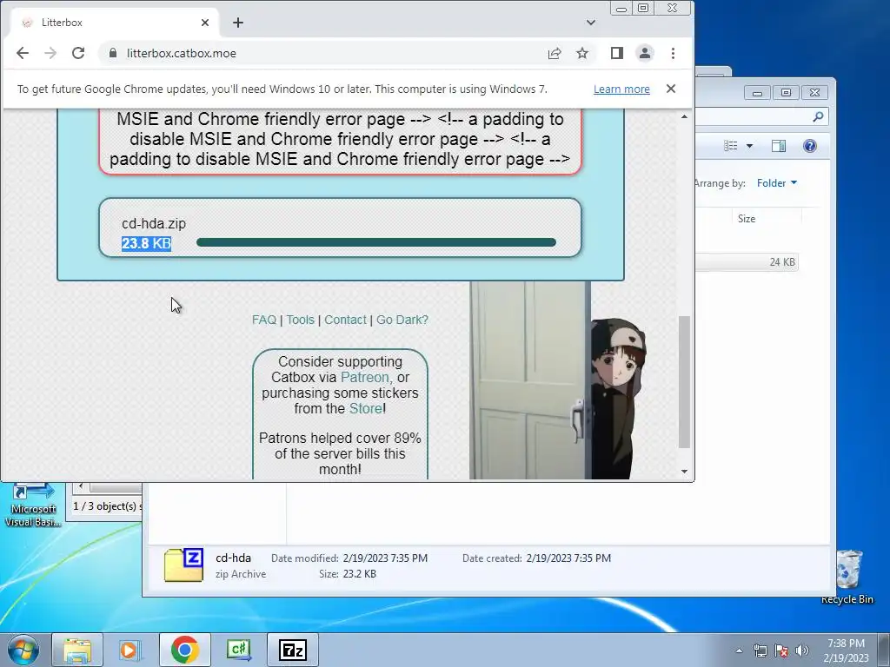Open the Patreon link
This screenshot has height=667, width=890.
[x=365, y=377]
